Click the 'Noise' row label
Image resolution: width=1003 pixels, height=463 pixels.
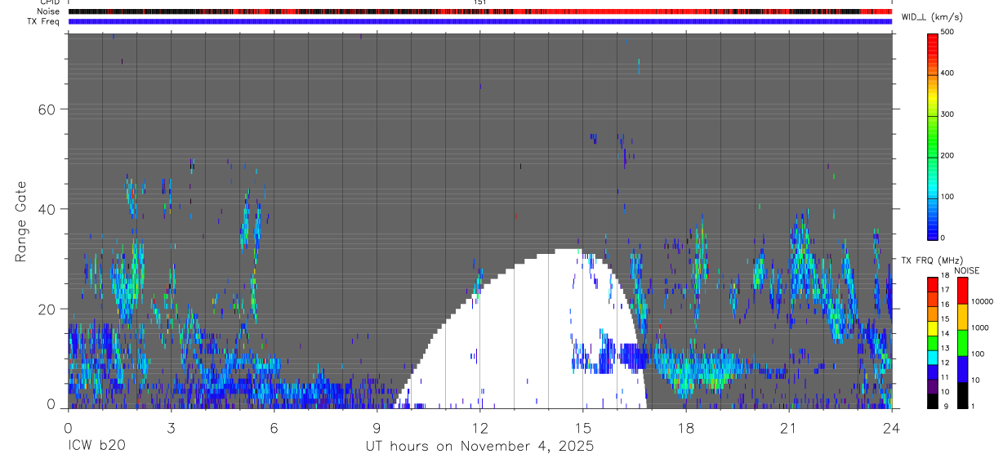(x=47, y=11)
